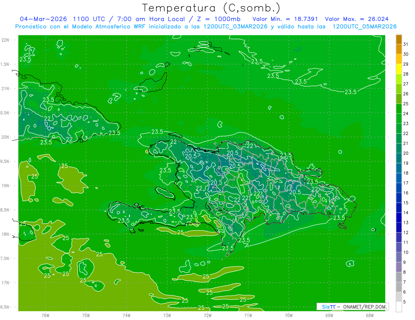Click the '6' label on the color legend
This screenshot has height=320, width=415.
405,292
